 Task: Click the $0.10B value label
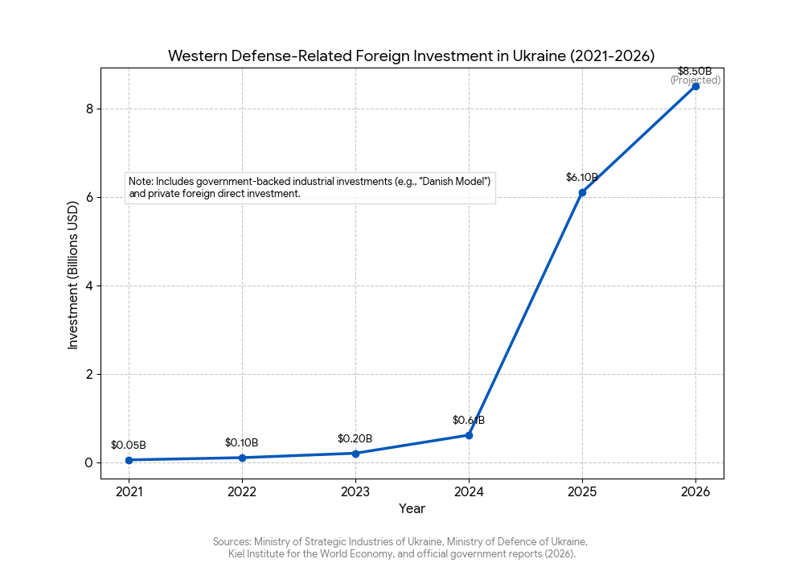pyautogui.click(x=242, y=442)
